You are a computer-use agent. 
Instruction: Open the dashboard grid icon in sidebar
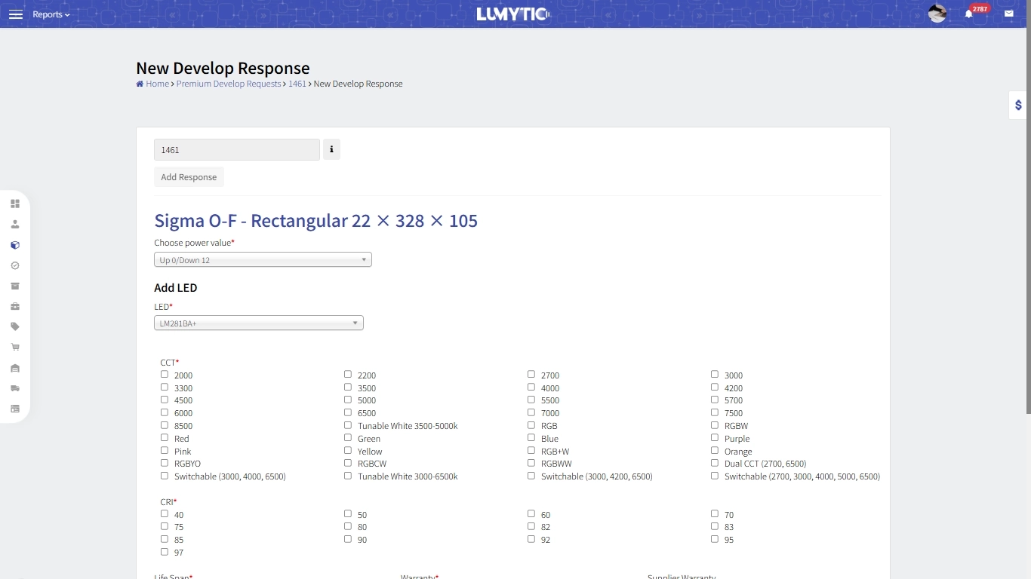(15, 204)
